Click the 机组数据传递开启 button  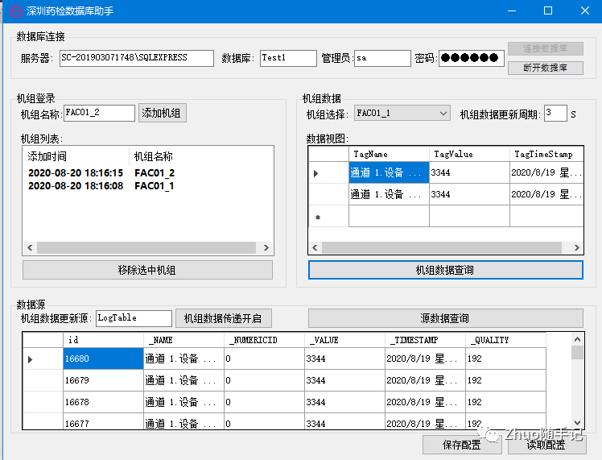click(x=224, y=318)
